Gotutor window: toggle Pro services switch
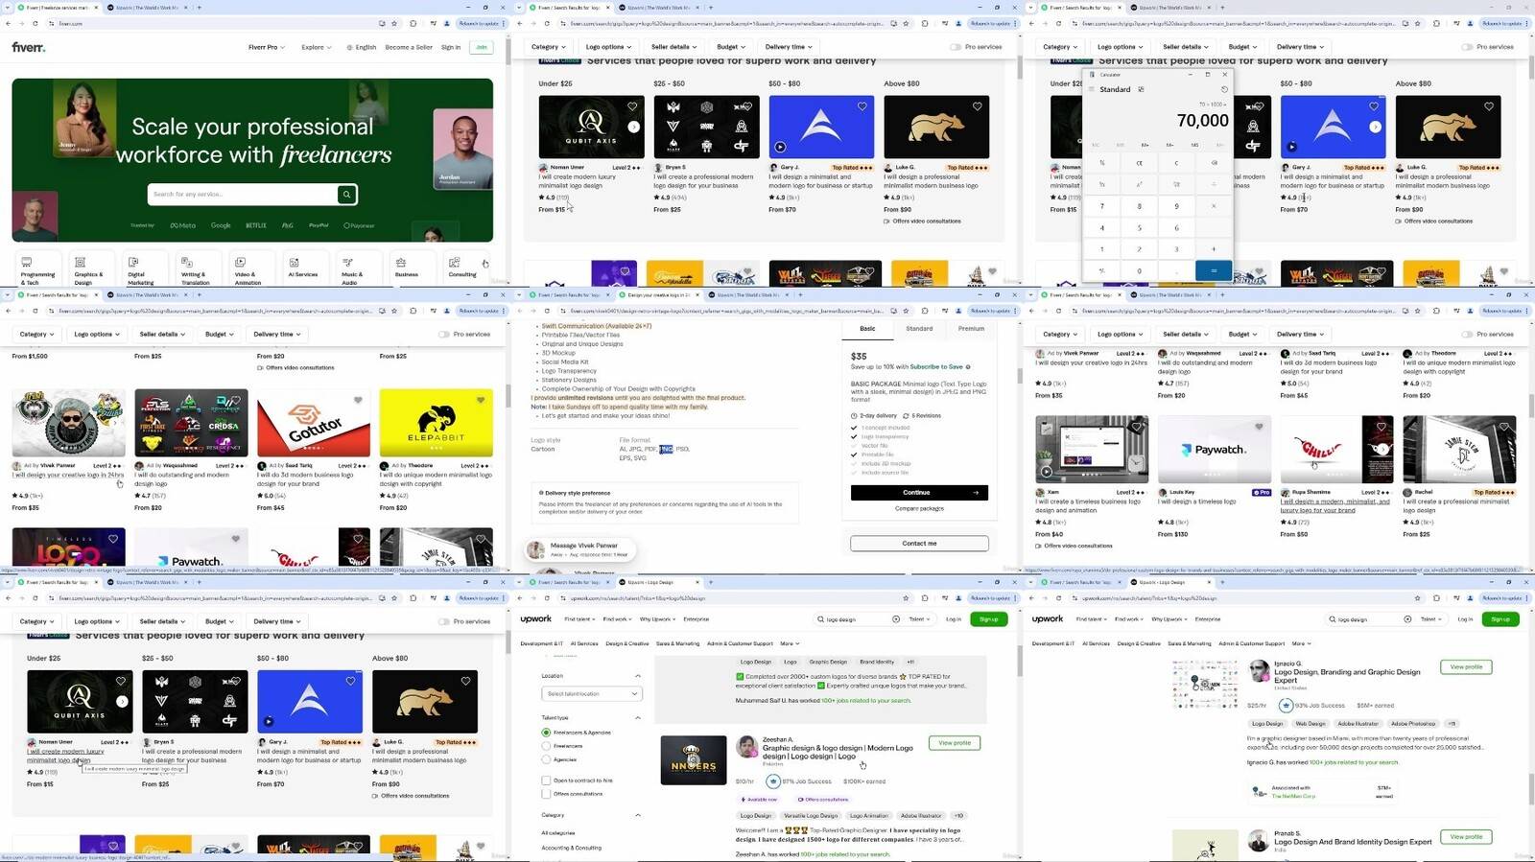The height and width of the screenshot is (862, 1535). click(444, 335)
